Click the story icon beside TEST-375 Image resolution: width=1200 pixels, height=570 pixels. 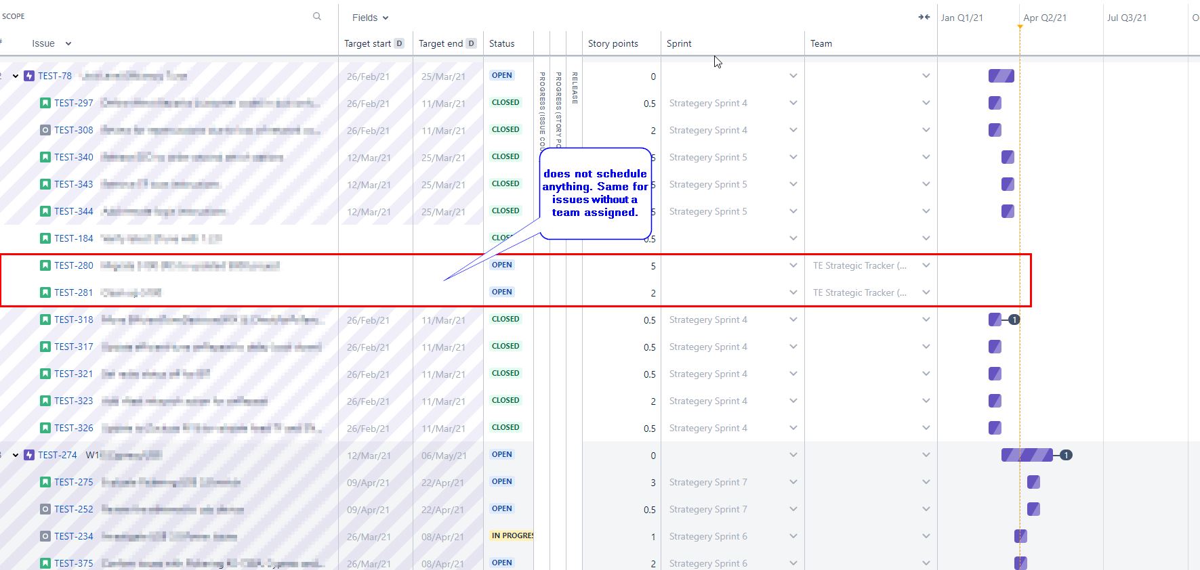tap(45, 563)
